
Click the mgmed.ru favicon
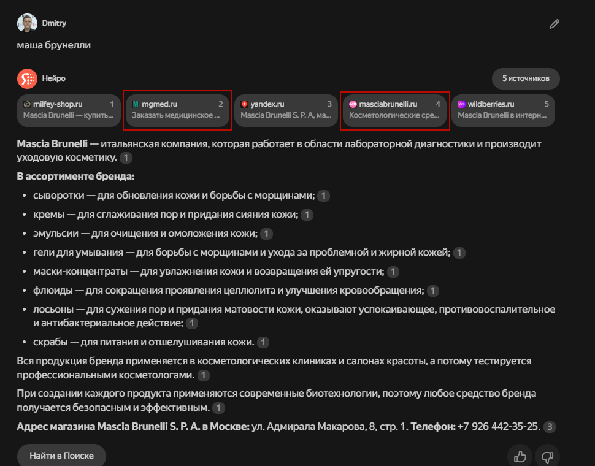coord(136,104)
